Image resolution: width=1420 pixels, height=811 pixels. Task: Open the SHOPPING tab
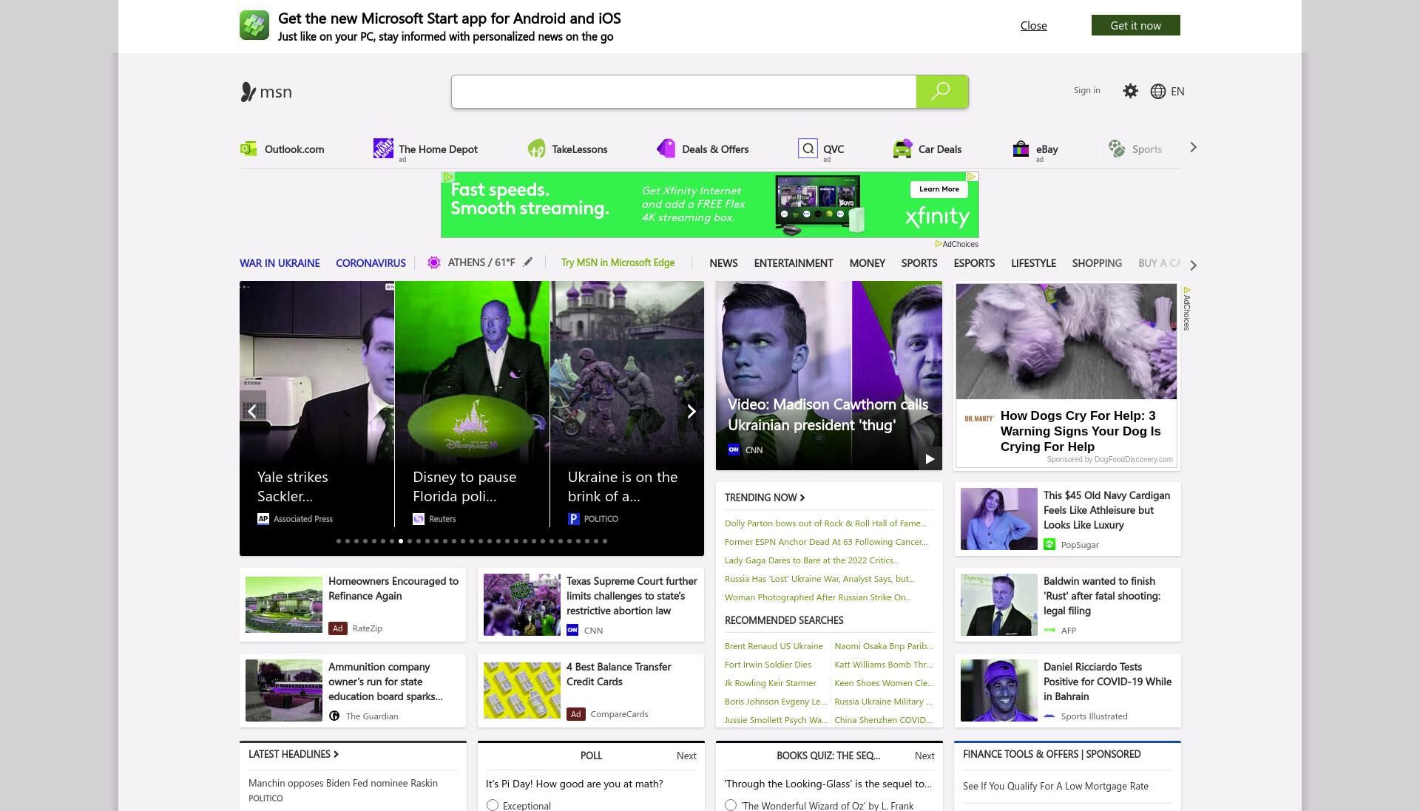(1097, 263)
